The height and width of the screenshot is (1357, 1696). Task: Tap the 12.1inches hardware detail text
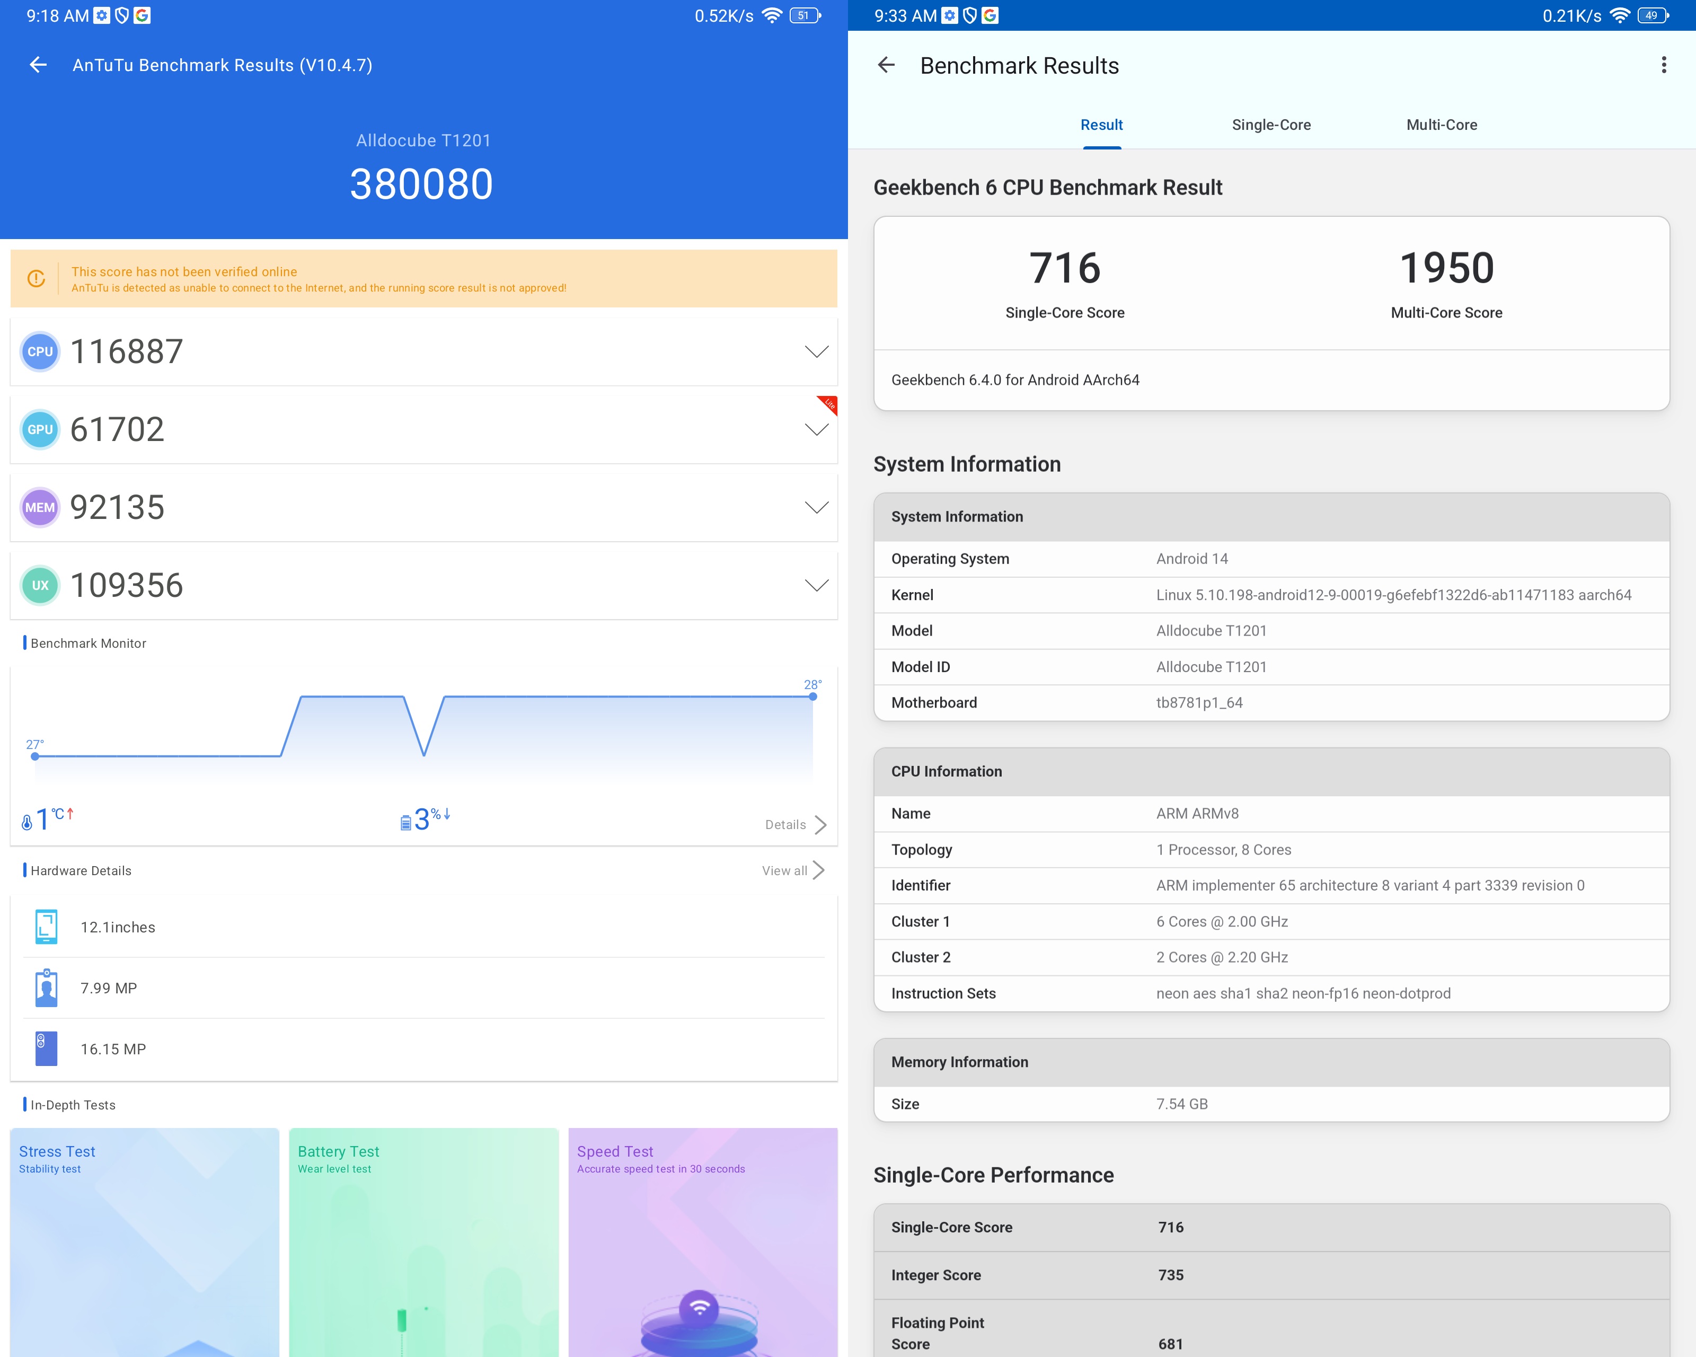pyautogui.click(x=118, y=928)
